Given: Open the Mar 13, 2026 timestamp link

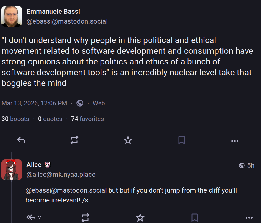Looking at the screenshot, I should point(34,103).
